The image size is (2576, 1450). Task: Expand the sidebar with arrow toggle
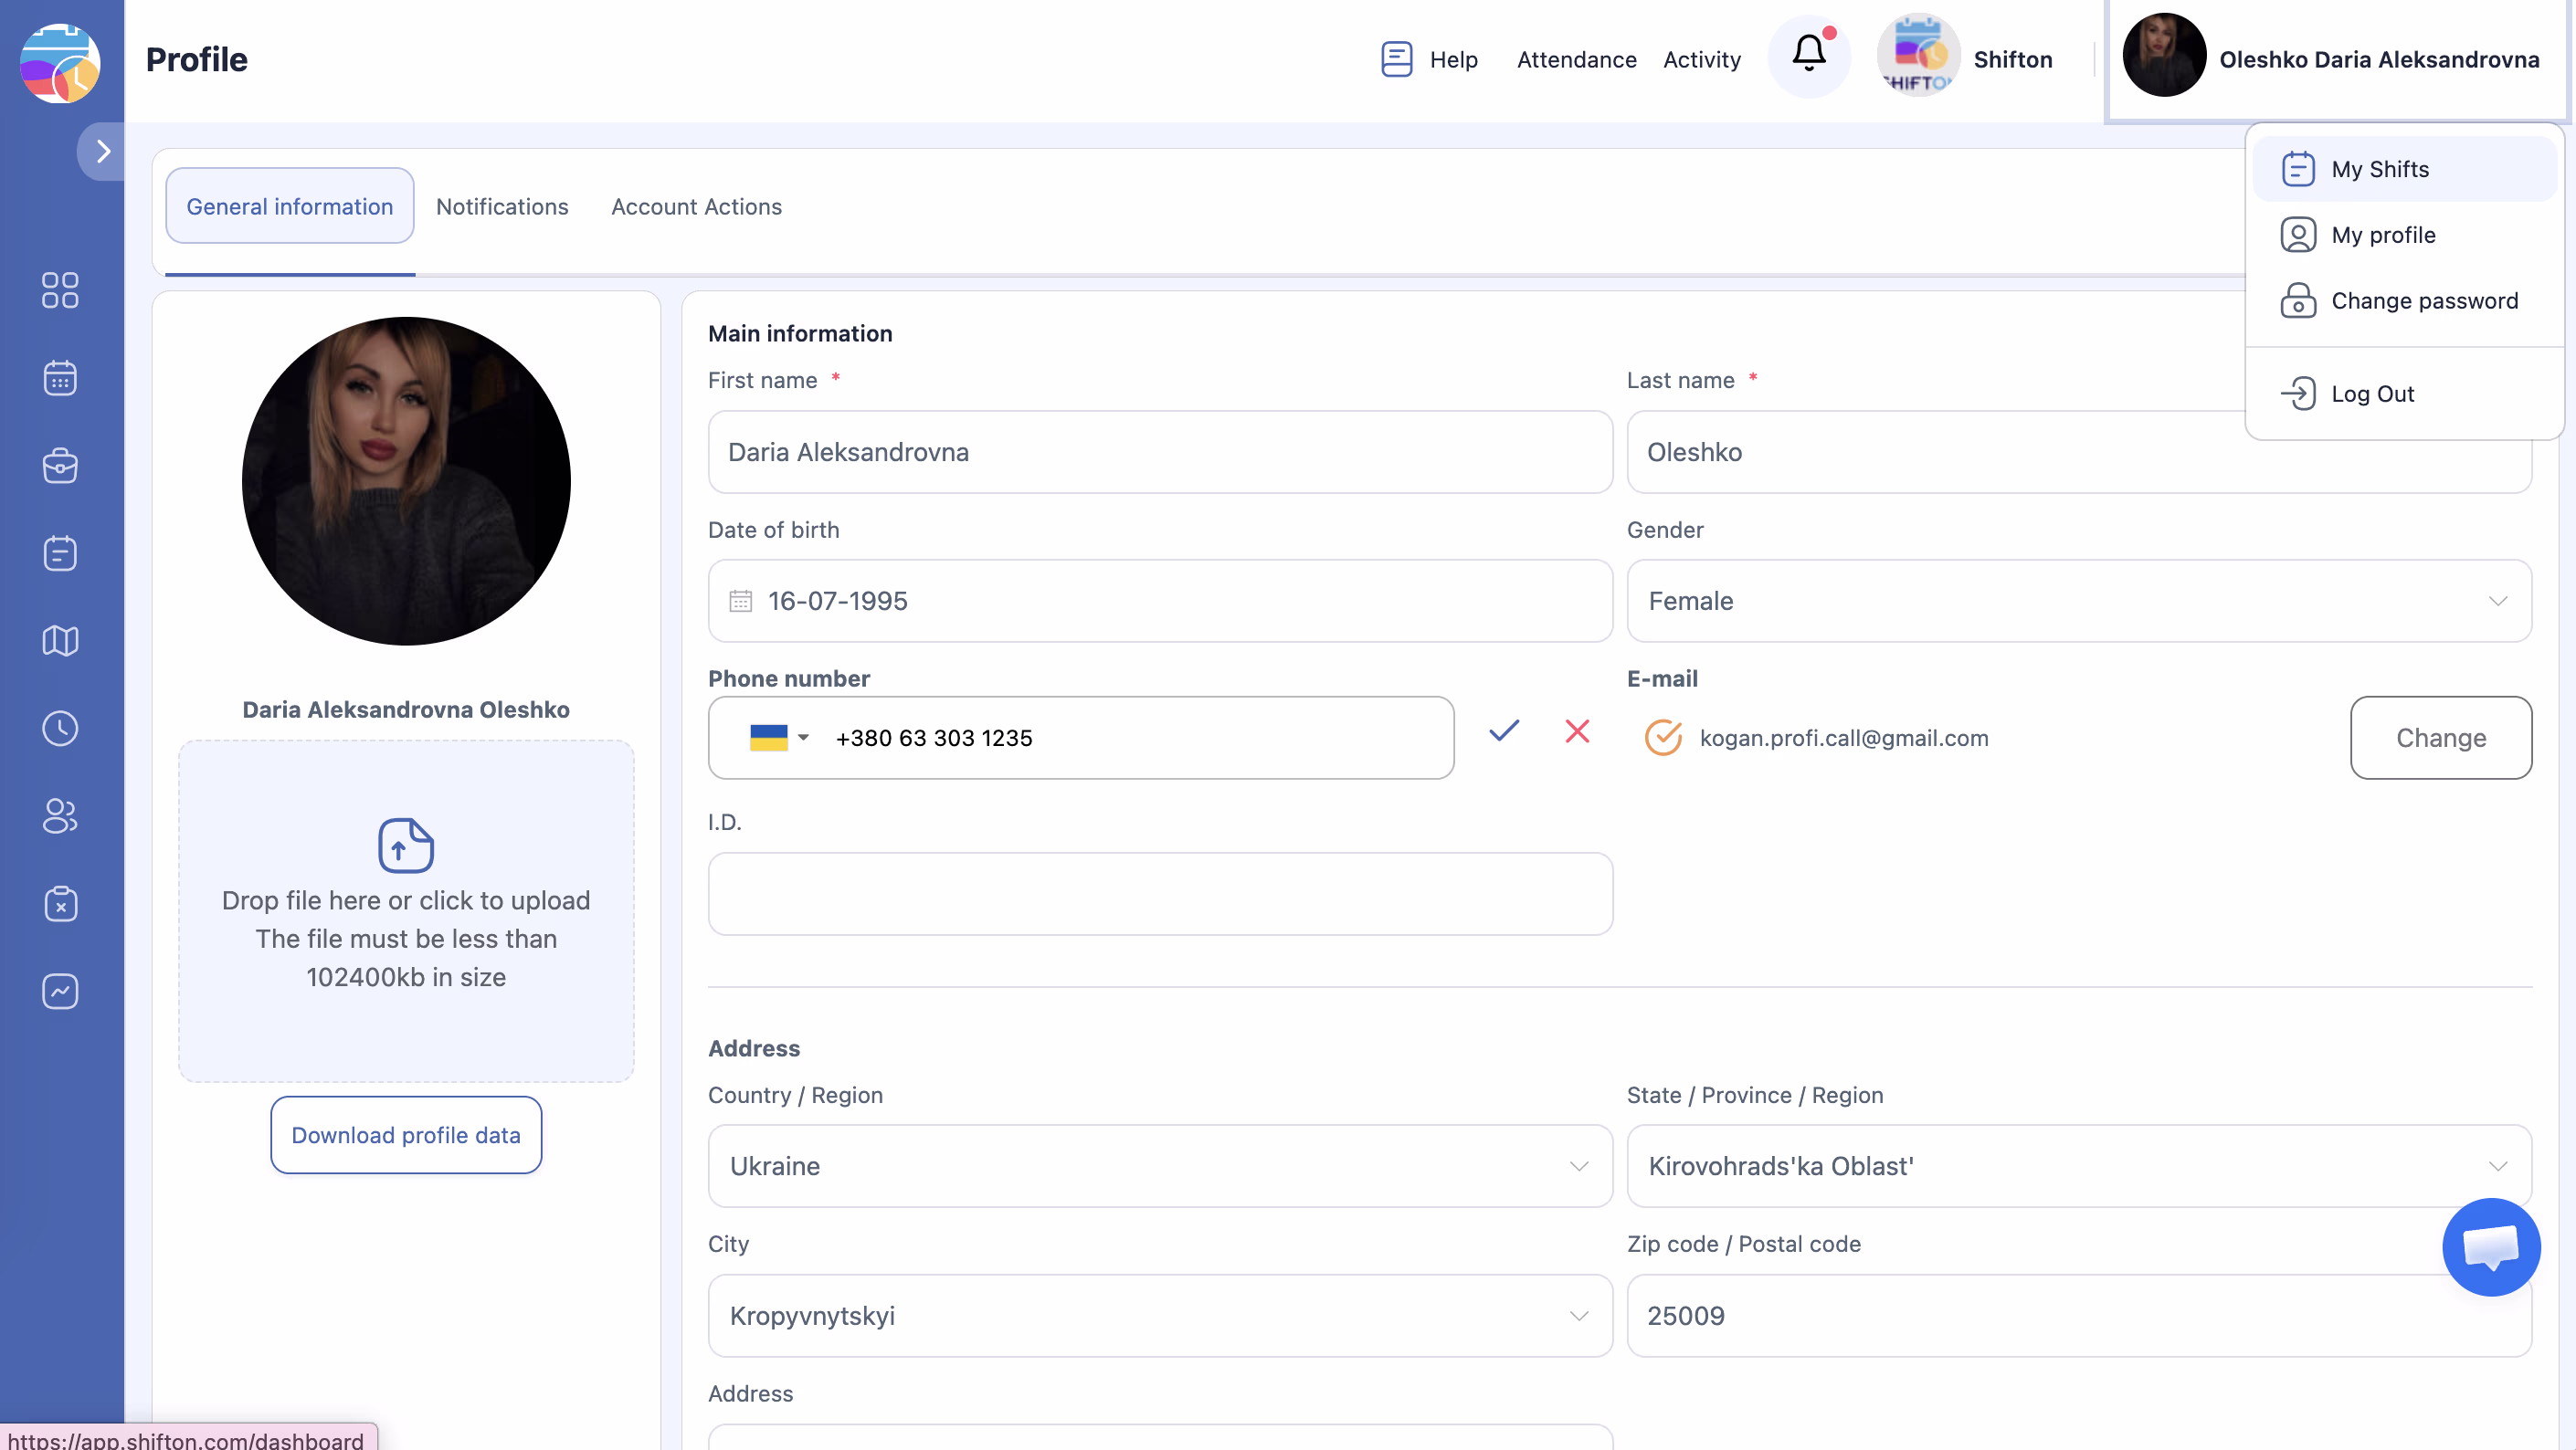(102, 151)
